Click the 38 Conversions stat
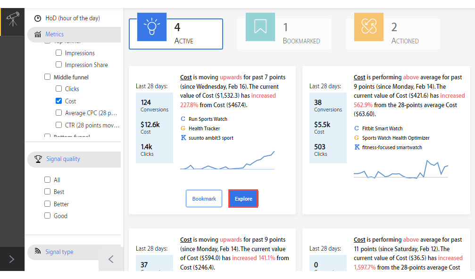This screenshot has height=279, width=475. pyautogui.click(x=328, y=106)
